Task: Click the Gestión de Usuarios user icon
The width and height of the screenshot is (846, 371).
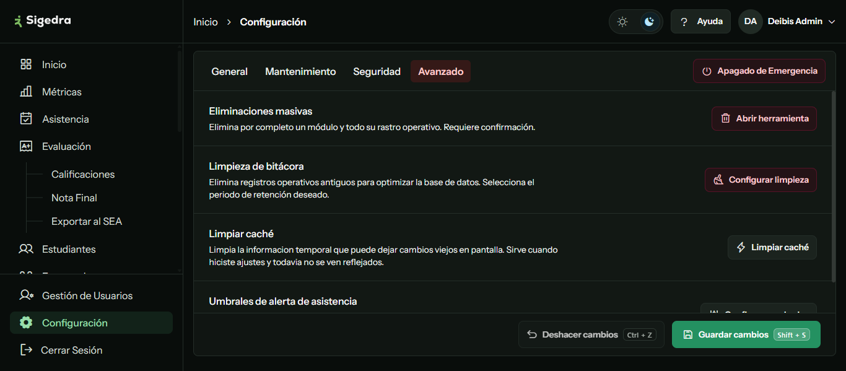Action: pyautogui.click(x=26, y=295)
